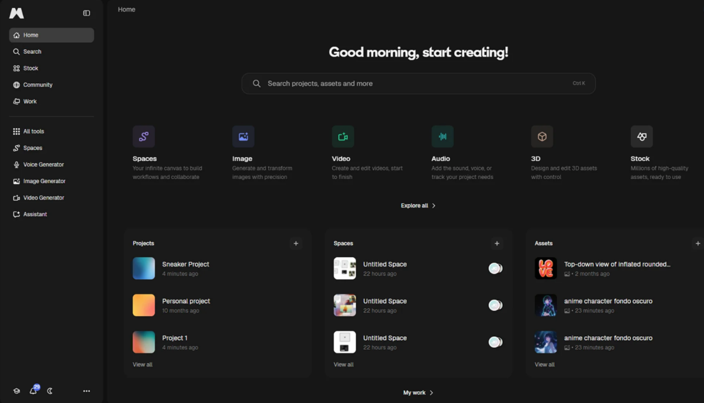
Task: Click the Stock shapes tile icon
Action: tap(642, 136)
